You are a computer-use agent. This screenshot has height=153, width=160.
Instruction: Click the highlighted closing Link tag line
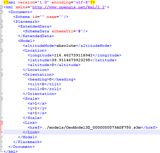click(82, 132)
